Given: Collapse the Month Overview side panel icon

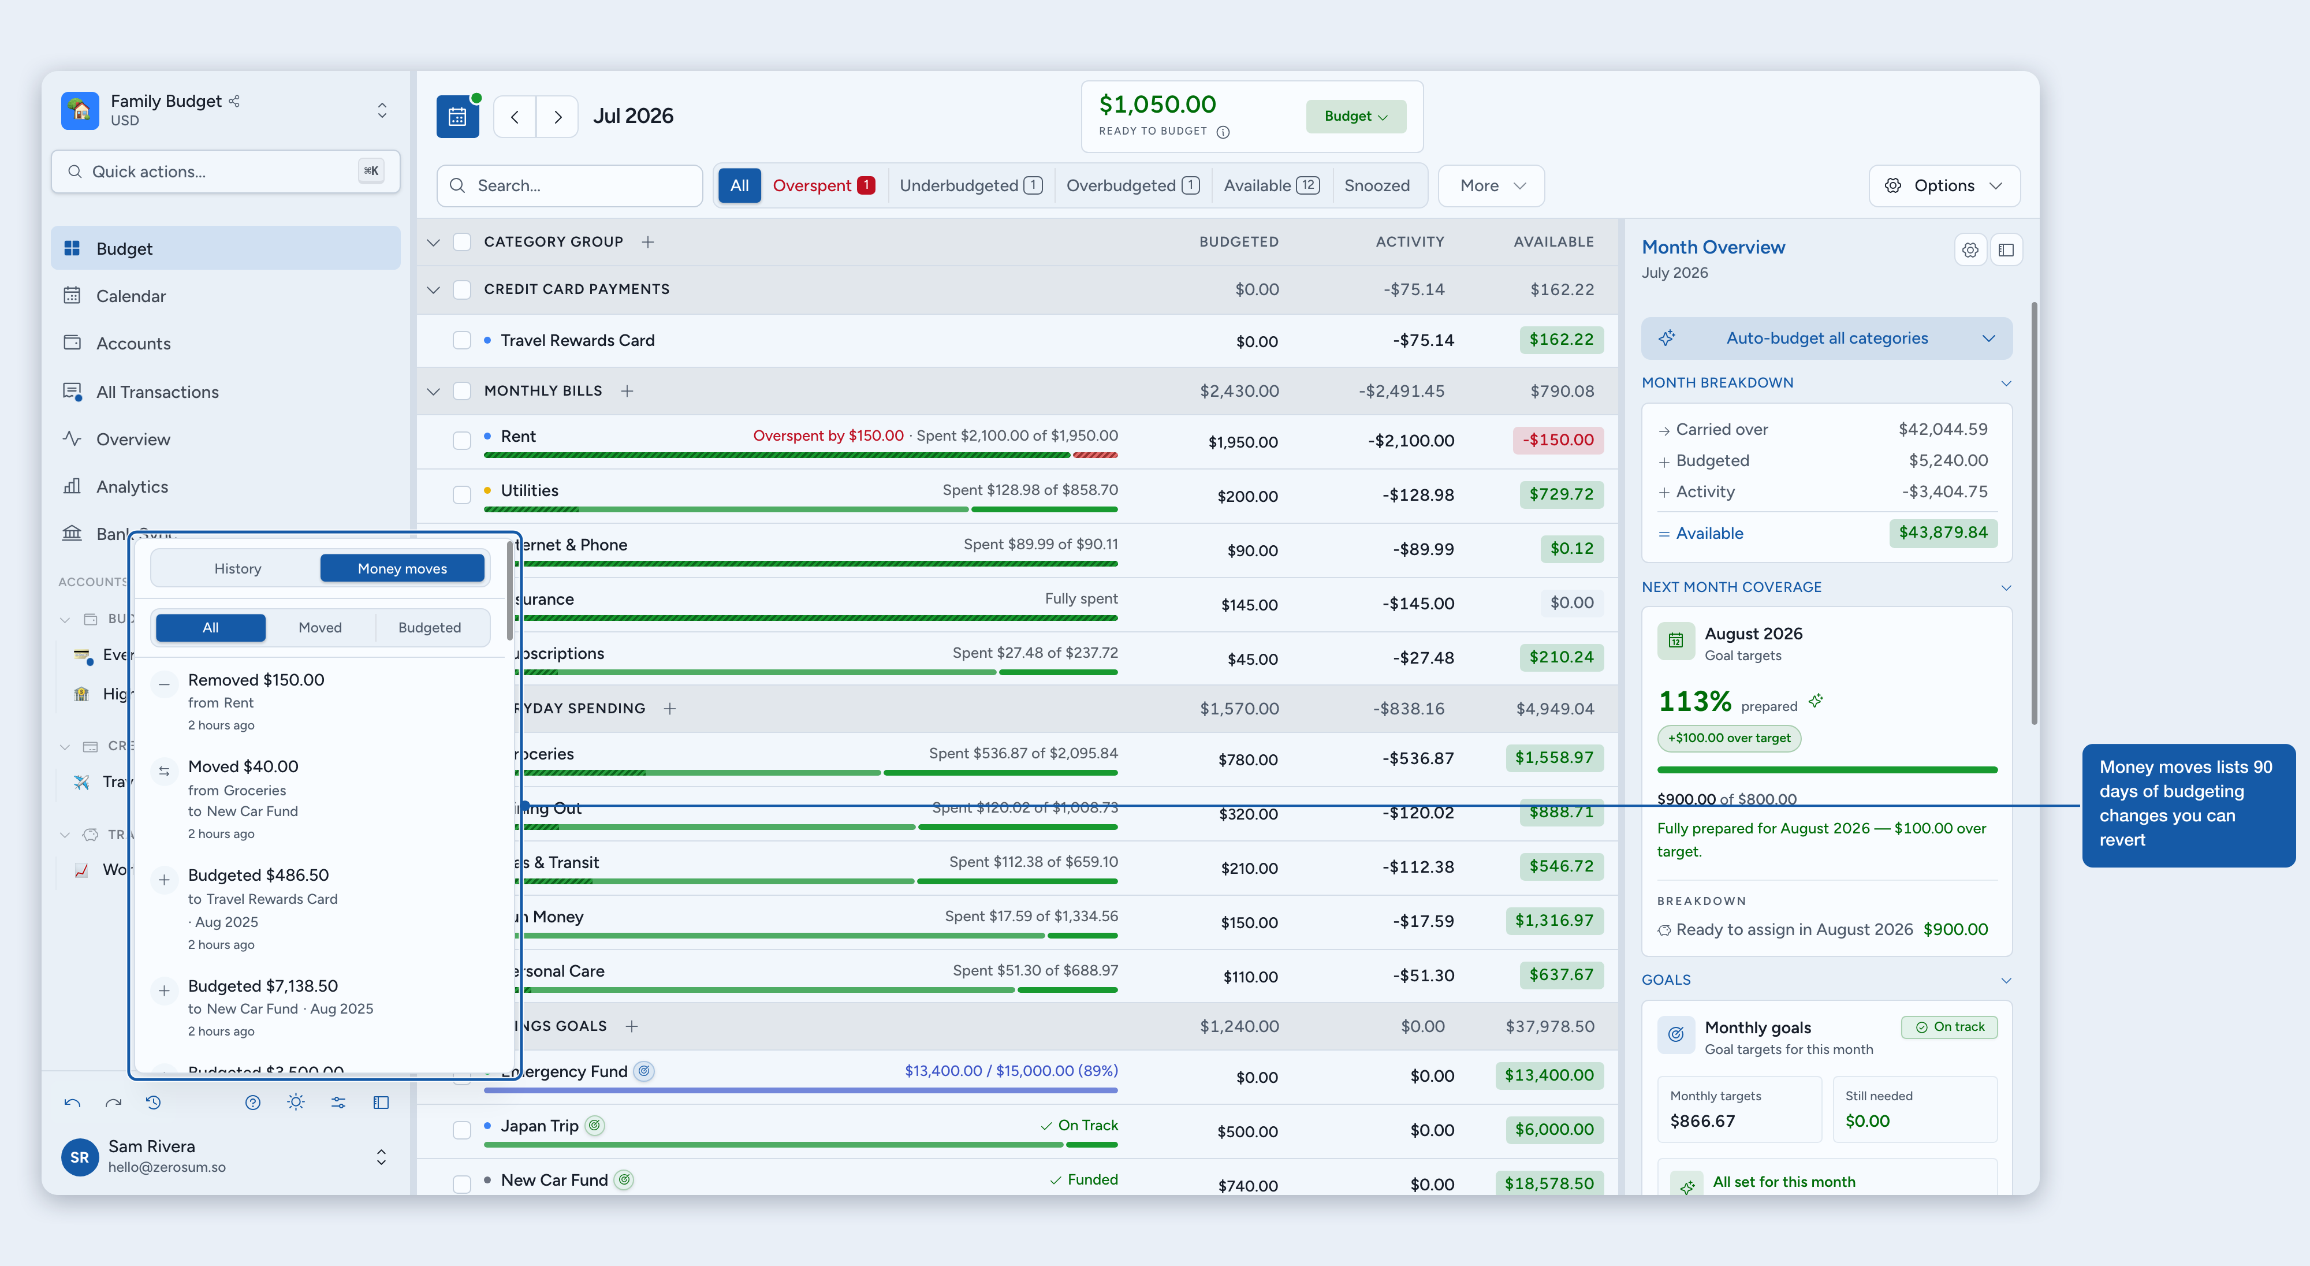Looking at the screenshot, I should tap(2006, 250).
